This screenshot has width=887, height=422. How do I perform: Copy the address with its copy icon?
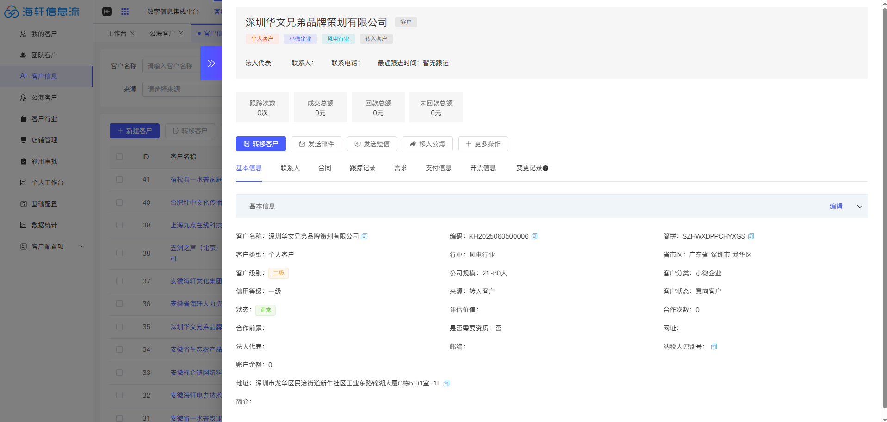[x=447, y=384]
